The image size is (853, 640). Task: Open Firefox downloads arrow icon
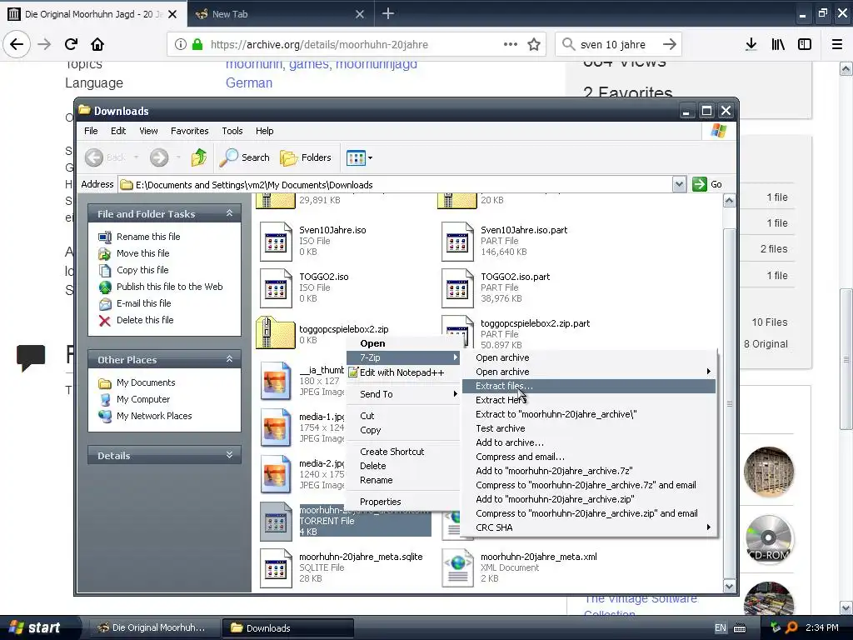(751, 44)
